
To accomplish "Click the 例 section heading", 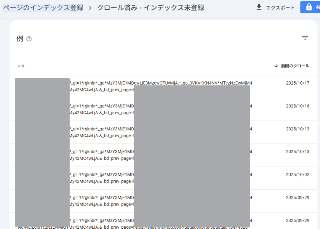I will pyautogui.click(x=20, y=39).
